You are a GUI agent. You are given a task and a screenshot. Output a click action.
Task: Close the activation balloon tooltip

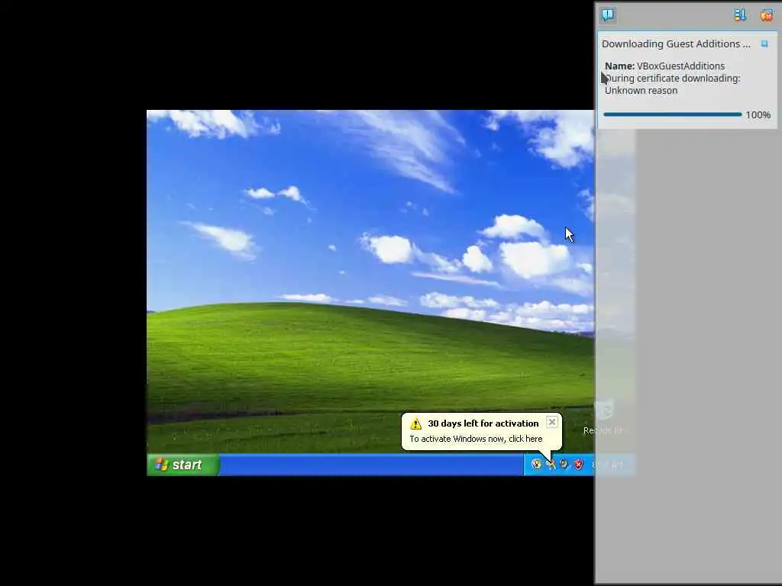(551, 422)
